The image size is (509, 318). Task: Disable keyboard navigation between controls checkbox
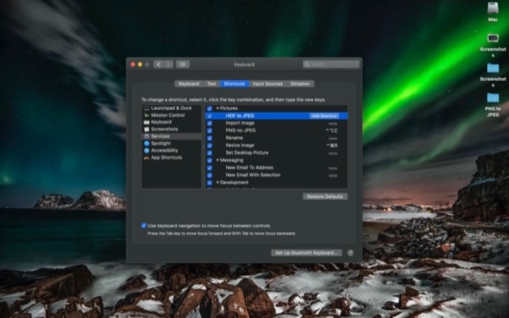tap(143, 226)
